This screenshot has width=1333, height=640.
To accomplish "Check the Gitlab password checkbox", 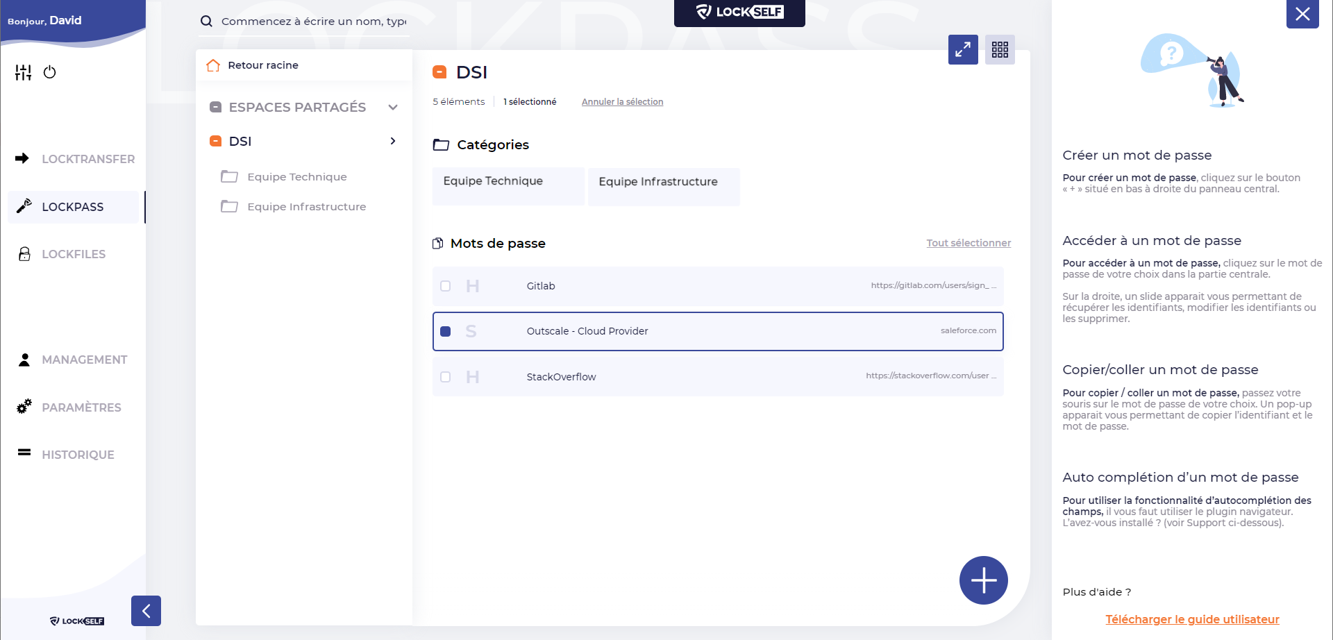I will pyautogui.click(x=446, y=286).
